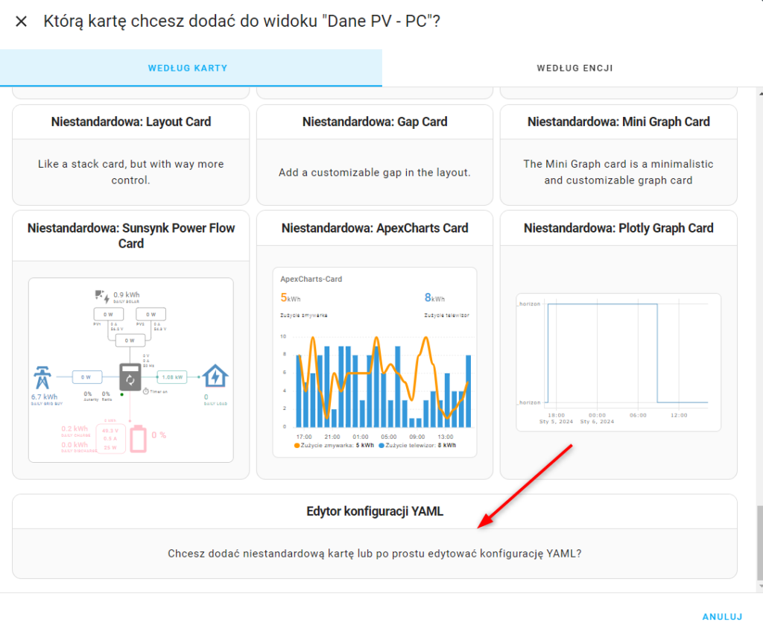Click the house load icon in Sunsynk preview

click(215, 377)
